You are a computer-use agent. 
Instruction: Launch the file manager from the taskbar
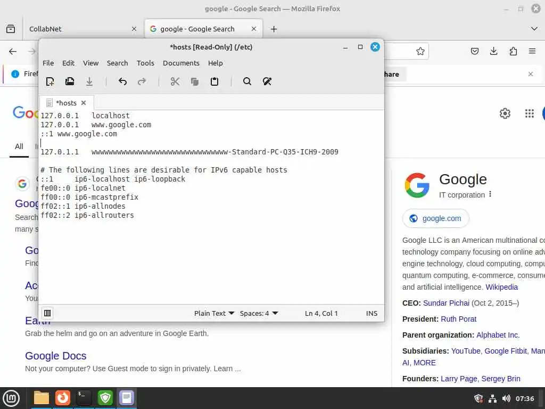pyautogui.click(x=42, y=398)
